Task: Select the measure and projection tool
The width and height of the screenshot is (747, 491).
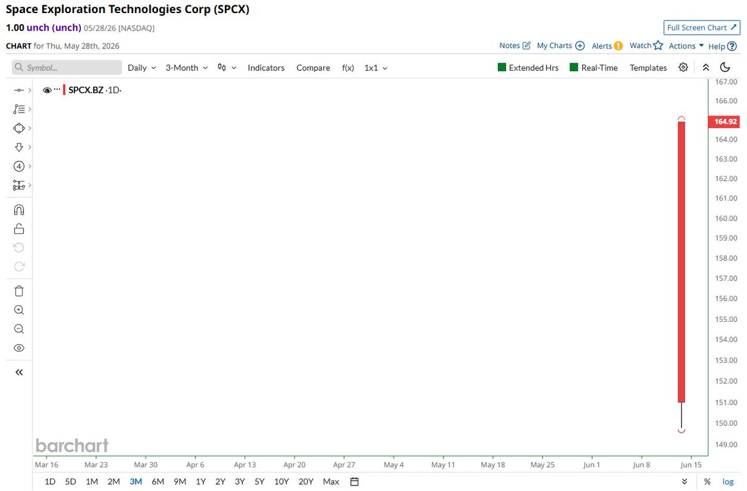Action: pos(19,185)
